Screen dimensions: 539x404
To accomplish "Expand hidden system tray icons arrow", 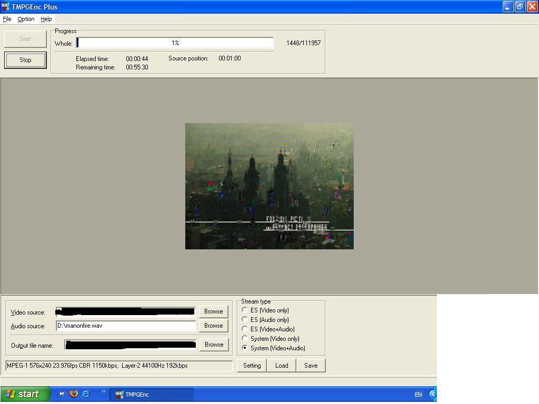I will (x=433, y=394).
